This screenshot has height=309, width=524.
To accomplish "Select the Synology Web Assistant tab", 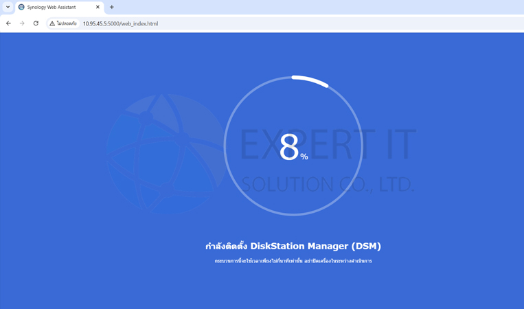I will (60, 7).
